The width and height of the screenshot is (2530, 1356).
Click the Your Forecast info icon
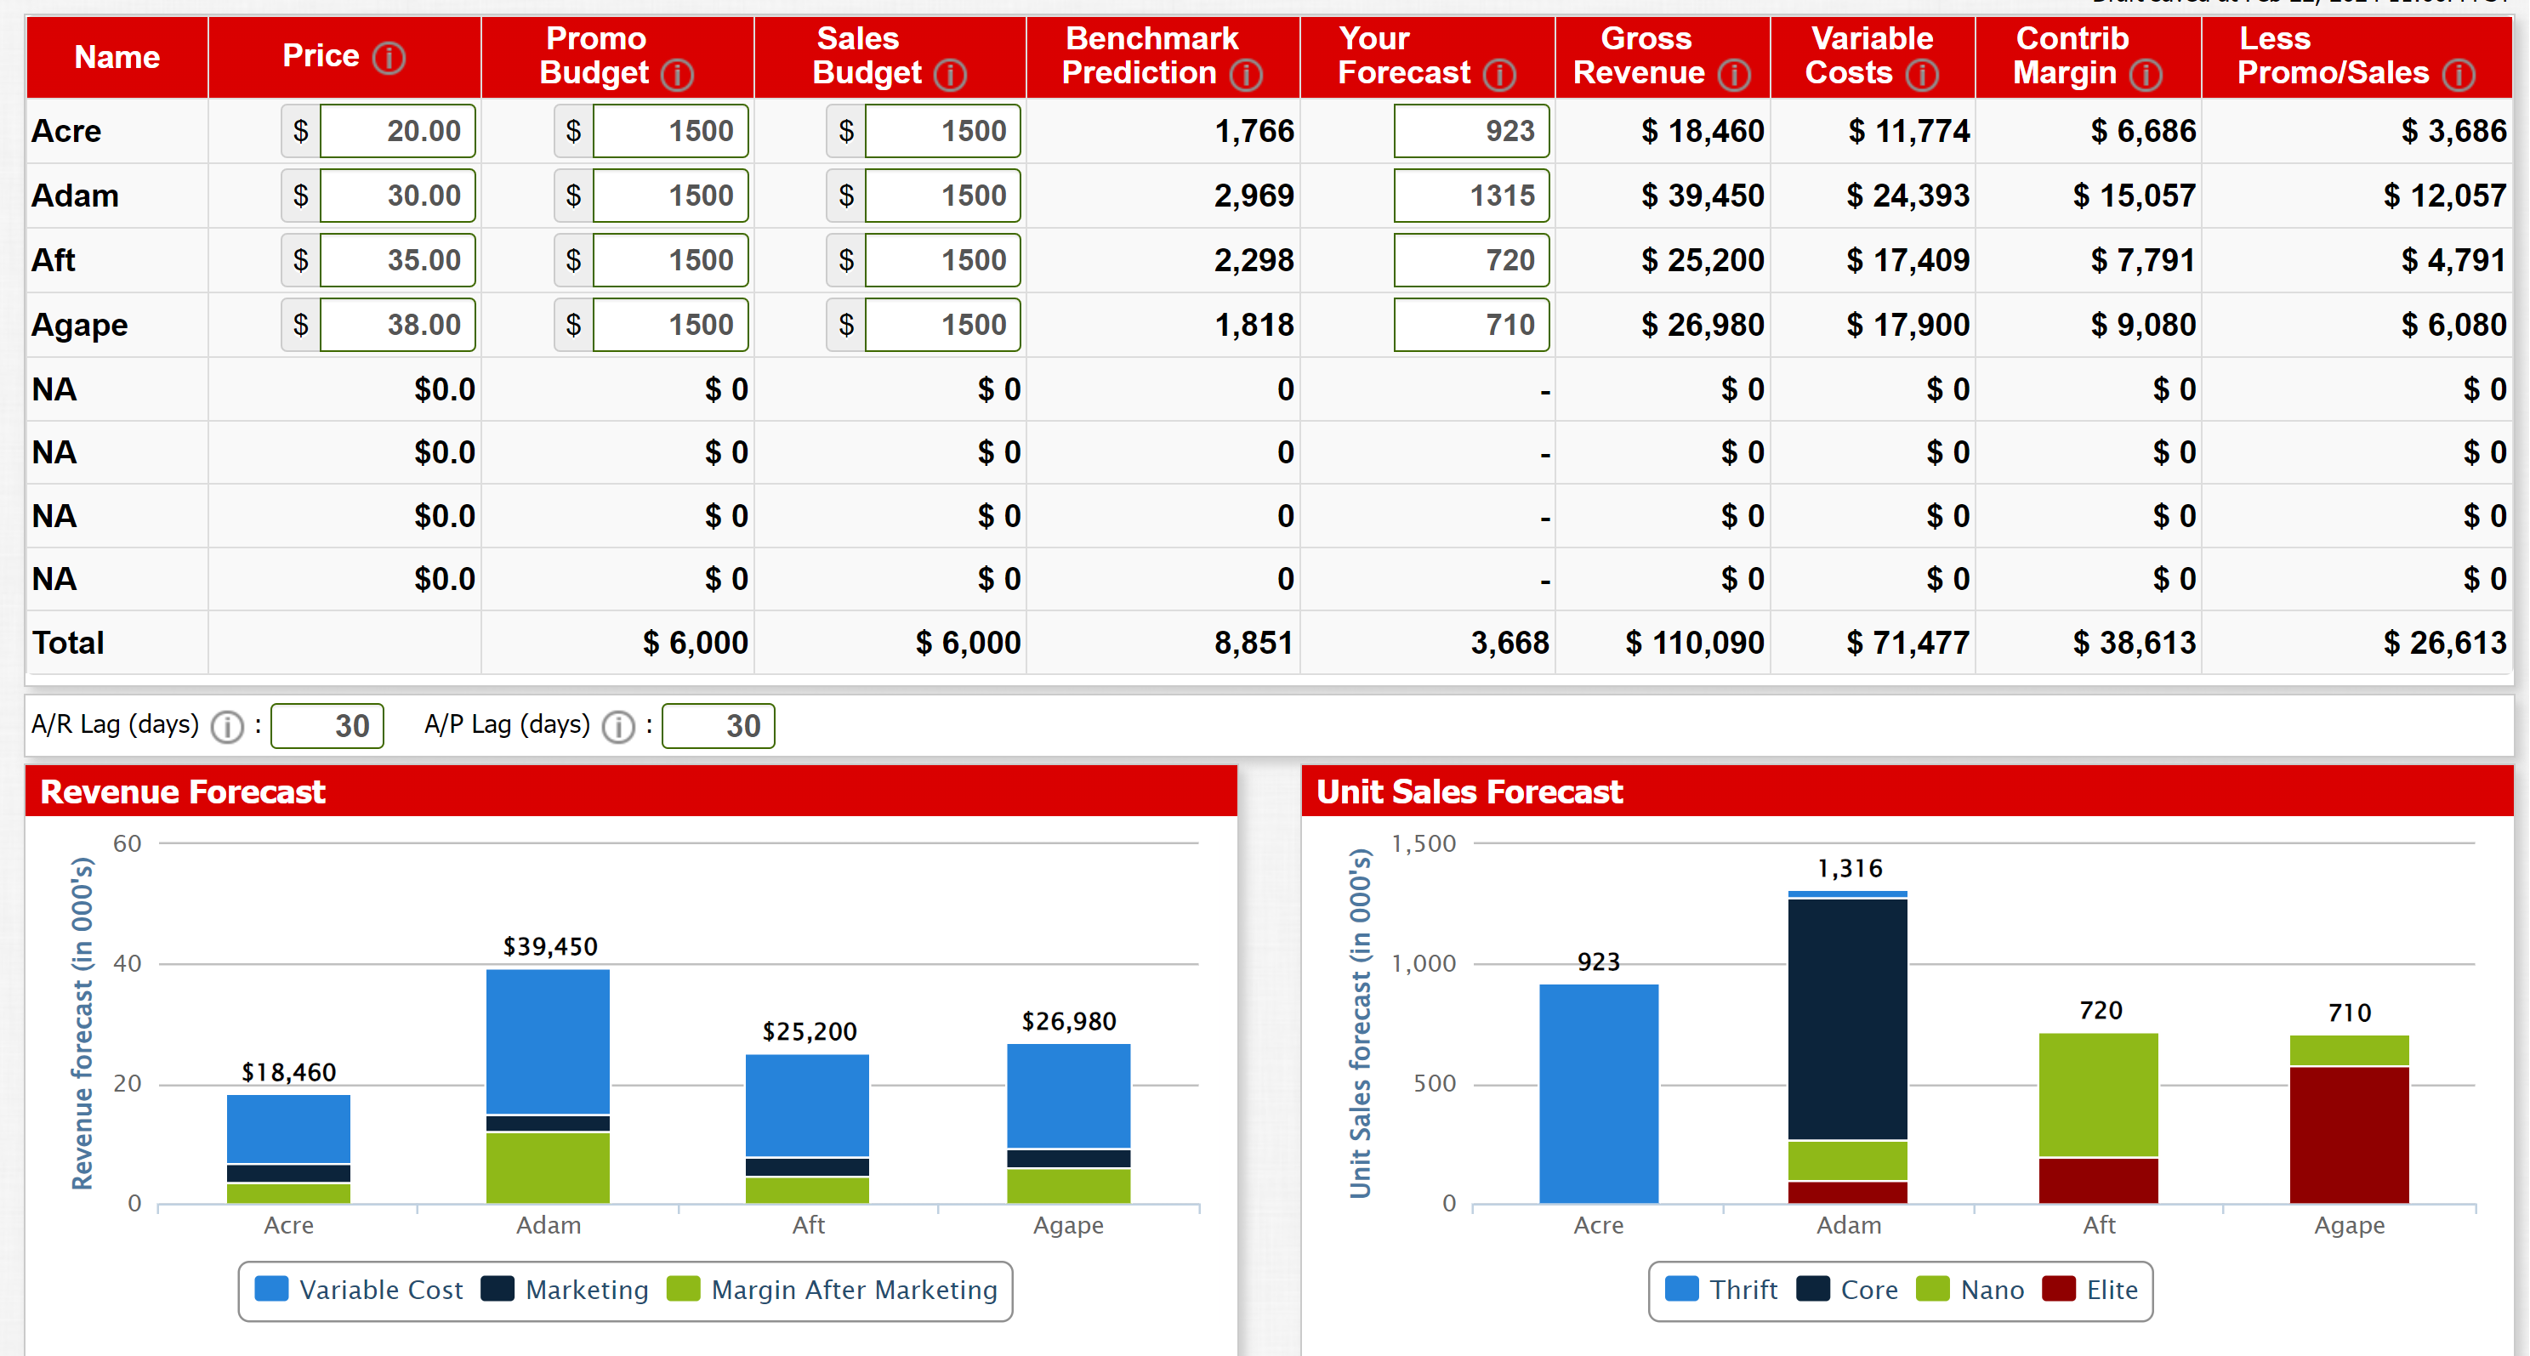tap(1498, 74)
